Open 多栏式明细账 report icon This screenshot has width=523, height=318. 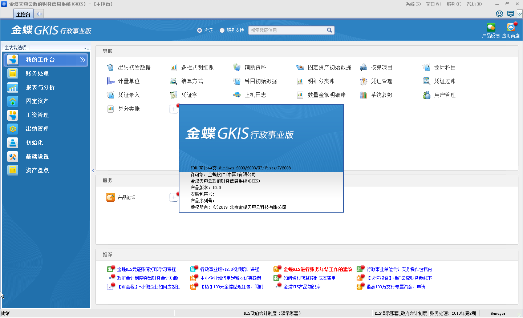(174, 67)
